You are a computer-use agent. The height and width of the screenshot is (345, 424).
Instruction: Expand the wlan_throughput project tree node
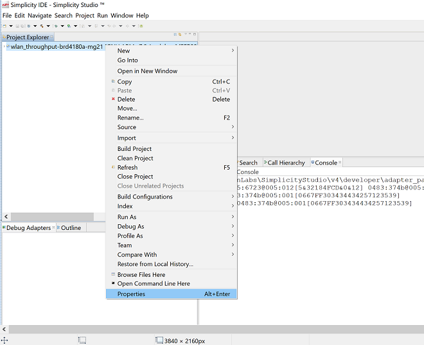(x=3, y=47)
